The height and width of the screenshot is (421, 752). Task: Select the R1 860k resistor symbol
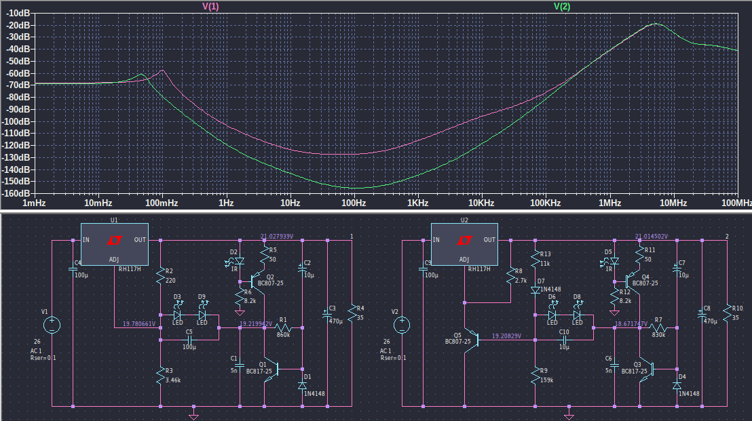(x=283, y=328)
